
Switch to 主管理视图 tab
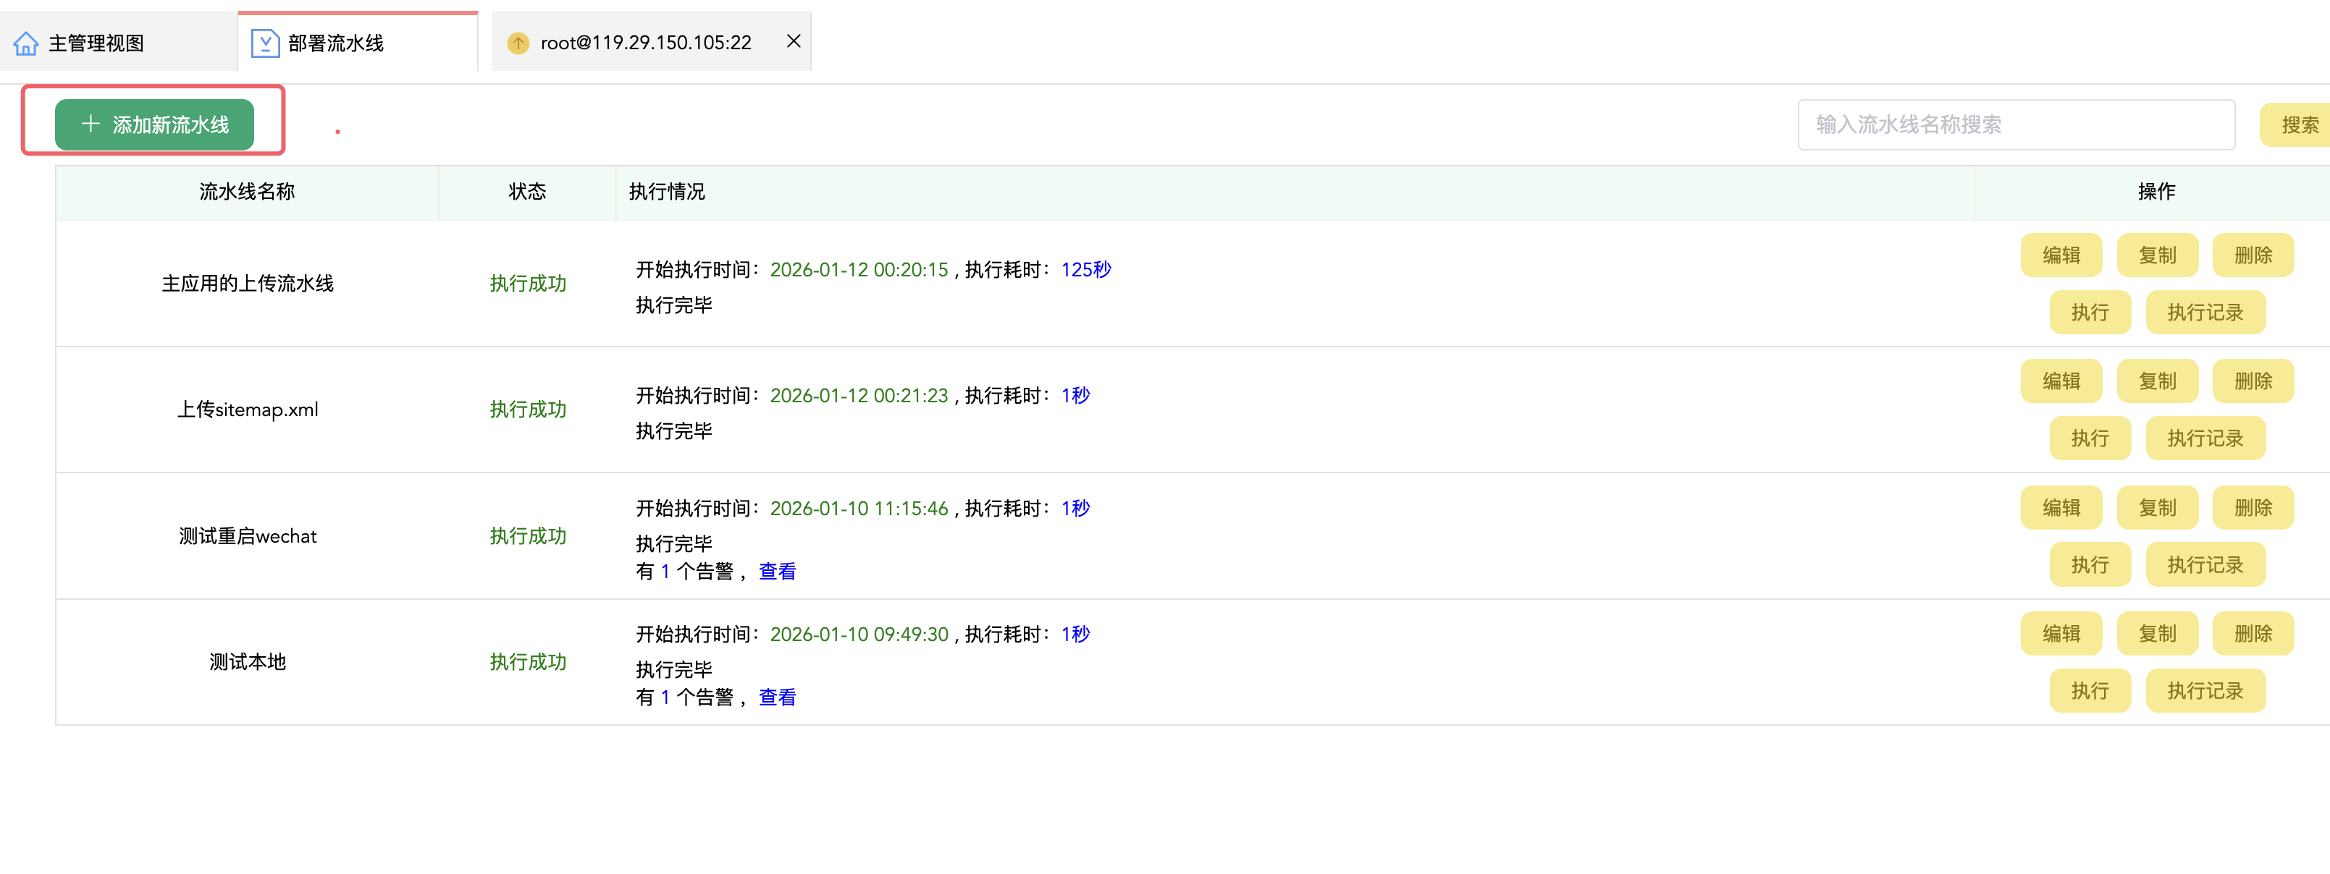[x=96, y=43]
